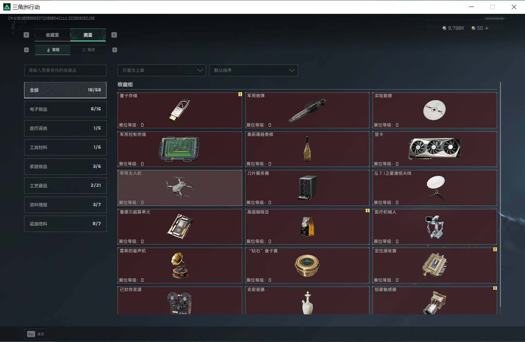Select the 已封存音源 tape recorder item

coord(180,300)
